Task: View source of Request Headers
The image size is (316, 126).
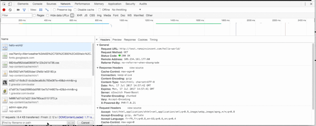Action: point(134,108)
